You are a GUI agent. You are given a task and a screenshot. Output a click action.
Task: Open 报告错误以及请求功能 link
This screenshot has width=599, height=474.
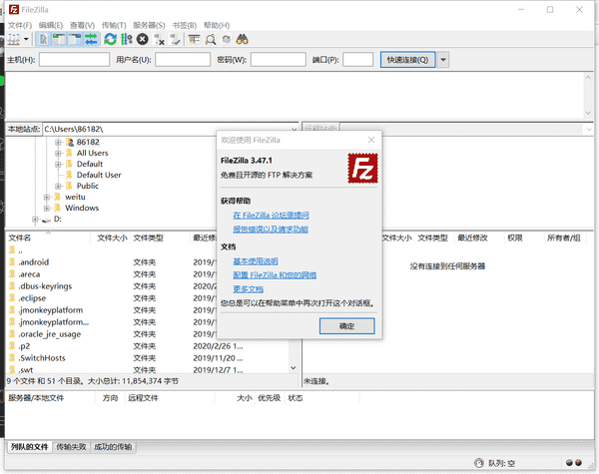point(271,230)
